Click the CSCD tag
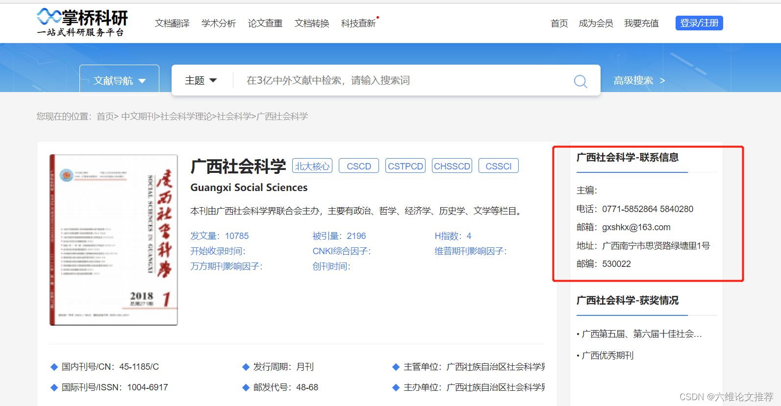 pyautogui.click(x=359, y=166)
